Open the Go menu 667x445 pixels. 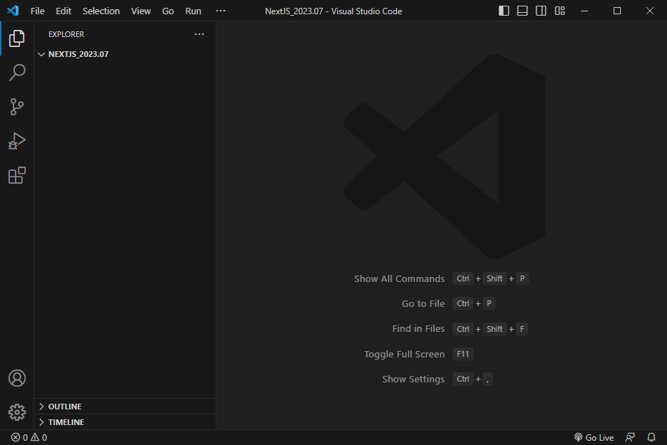[x=167, y=11]
